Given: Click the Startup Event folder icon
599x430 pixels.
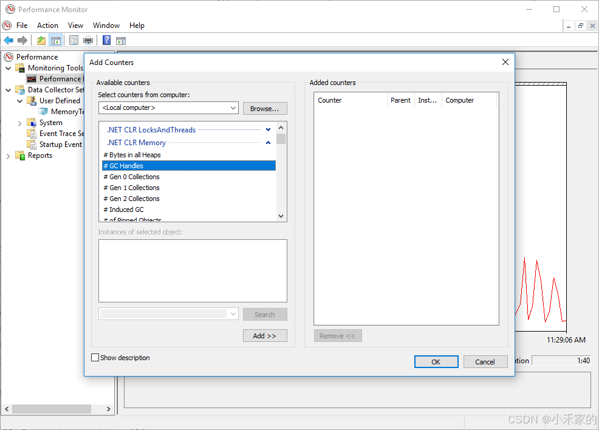Looking at the screenshot, I should click(x=32, y=145).
